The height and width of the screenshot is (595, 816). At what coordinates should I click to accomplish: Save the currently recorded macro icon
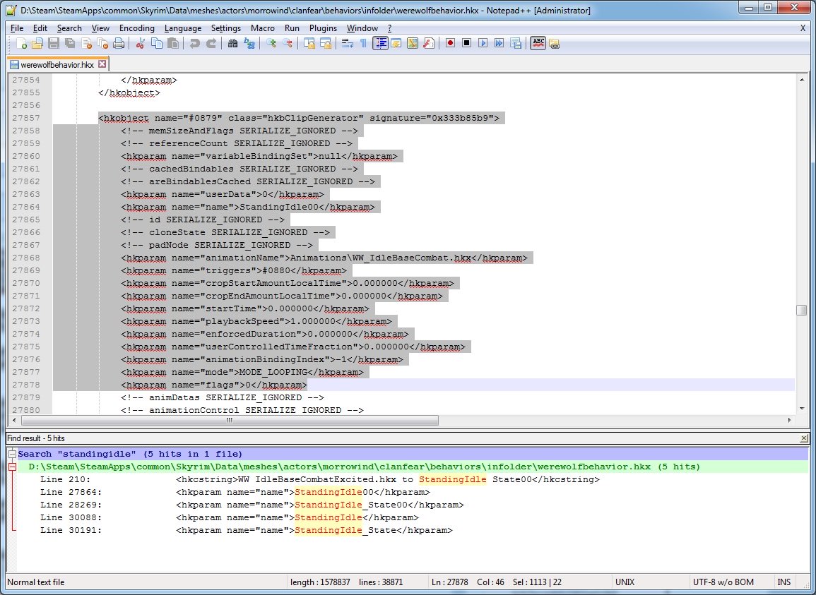(x=516, y=44)
